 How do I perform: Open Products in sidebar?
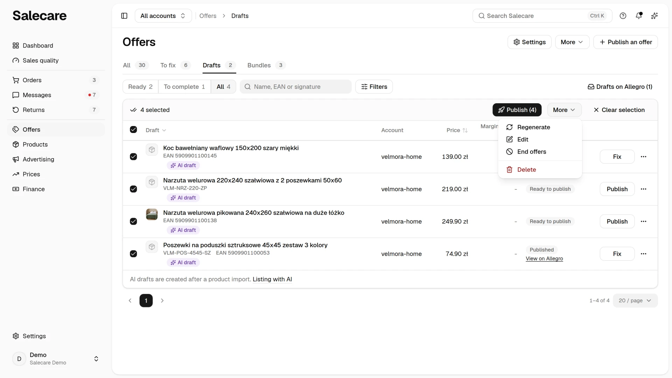click(x=56, y=145)
